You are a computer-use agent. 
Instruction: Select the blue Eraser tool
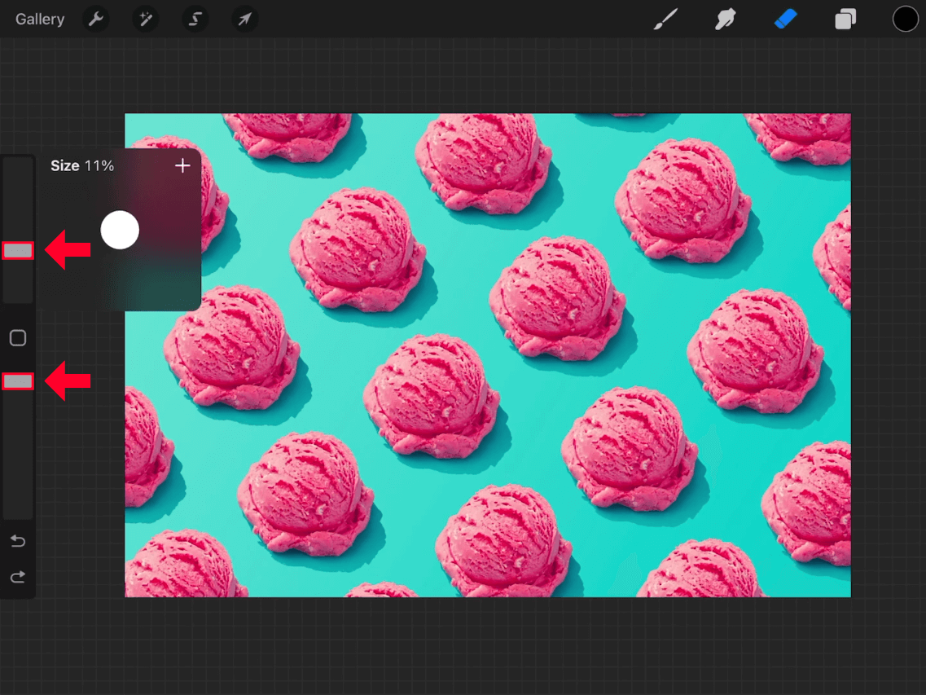point(785,19)
